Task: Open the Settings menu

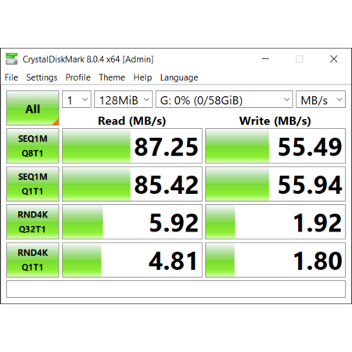Action: click(x=41, y=77)
